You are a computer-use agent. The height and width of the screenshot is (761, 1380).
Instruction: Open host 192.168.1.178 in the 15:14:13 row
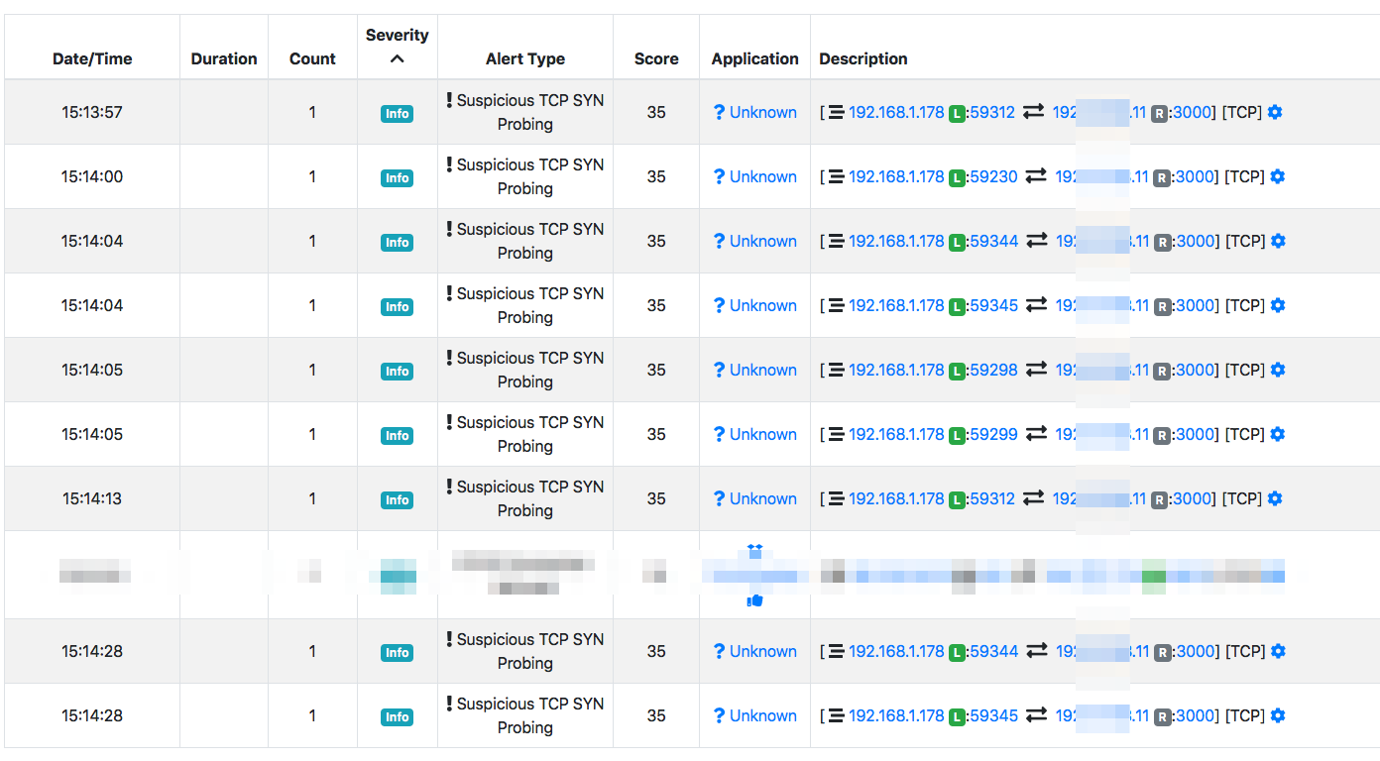(896, 498)
